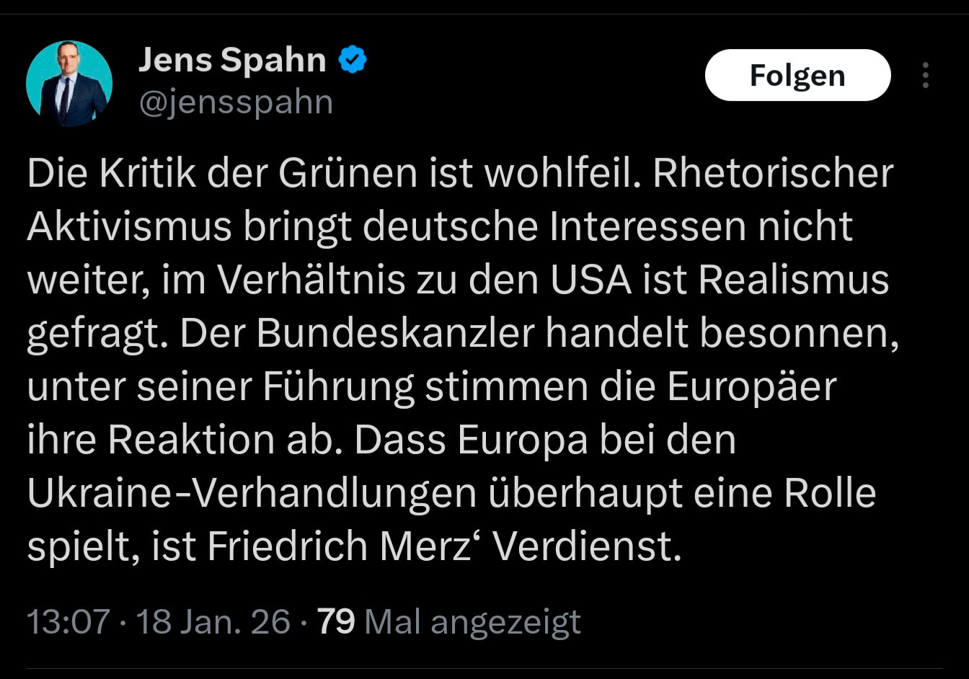Click the 13:07 timestamp

[x=68, y=621]
